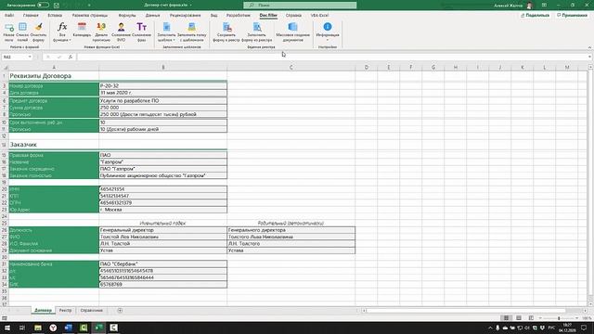Switch to the Вставка ribbon tab

coord(55,16)
